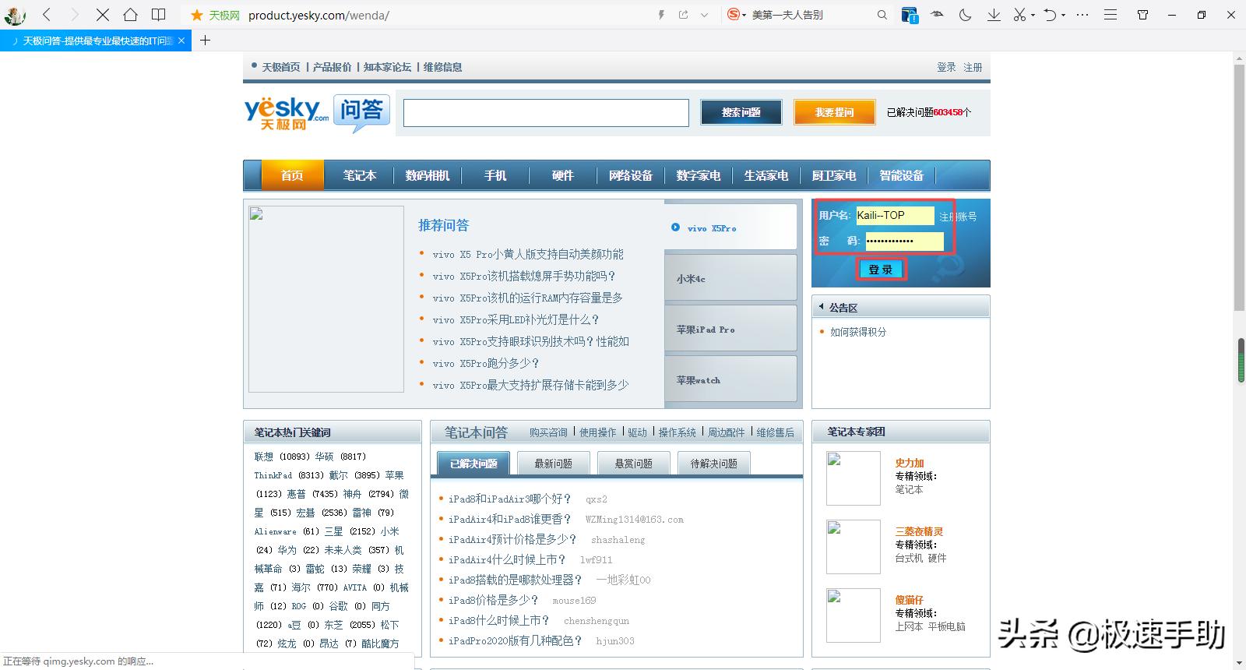
Task: Expand the screenshot tool dropdown arrow
Action: 1033,16
